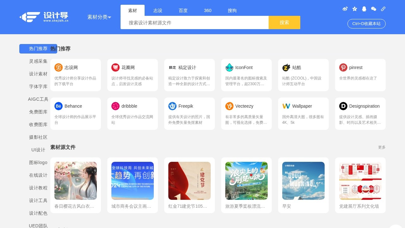Switch to the 百度 search tab
Screen dimensions: 405x228
pos(183,10)
